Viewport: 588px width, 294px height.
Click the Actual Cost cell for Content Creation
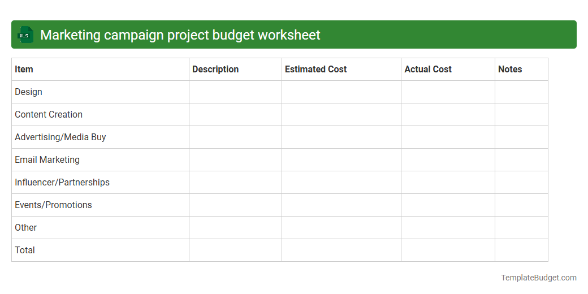[448, 114]
